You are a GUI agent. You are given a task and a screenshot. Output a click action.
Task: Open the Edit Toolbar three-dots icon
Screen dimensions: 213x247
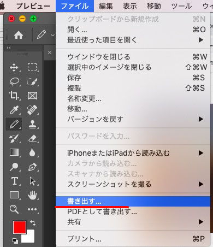pos(32,209)
